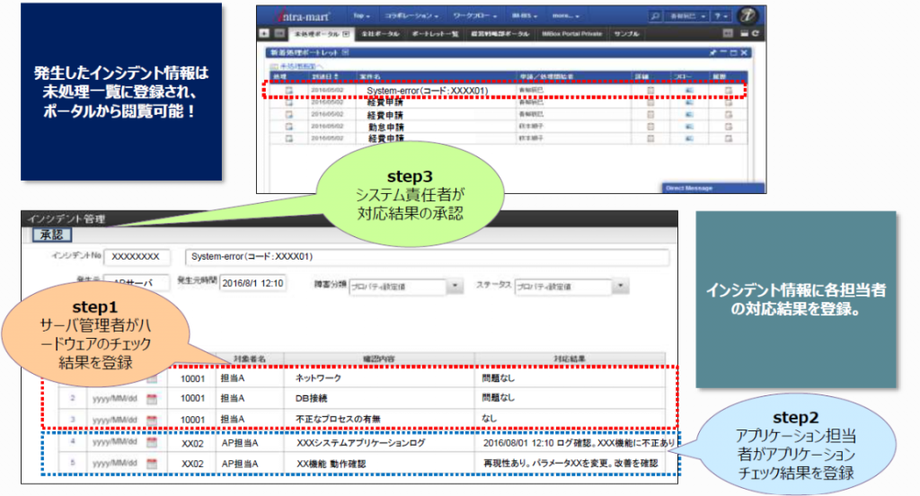Click the refresh icon in the portal tab bar

coord(755,33)
